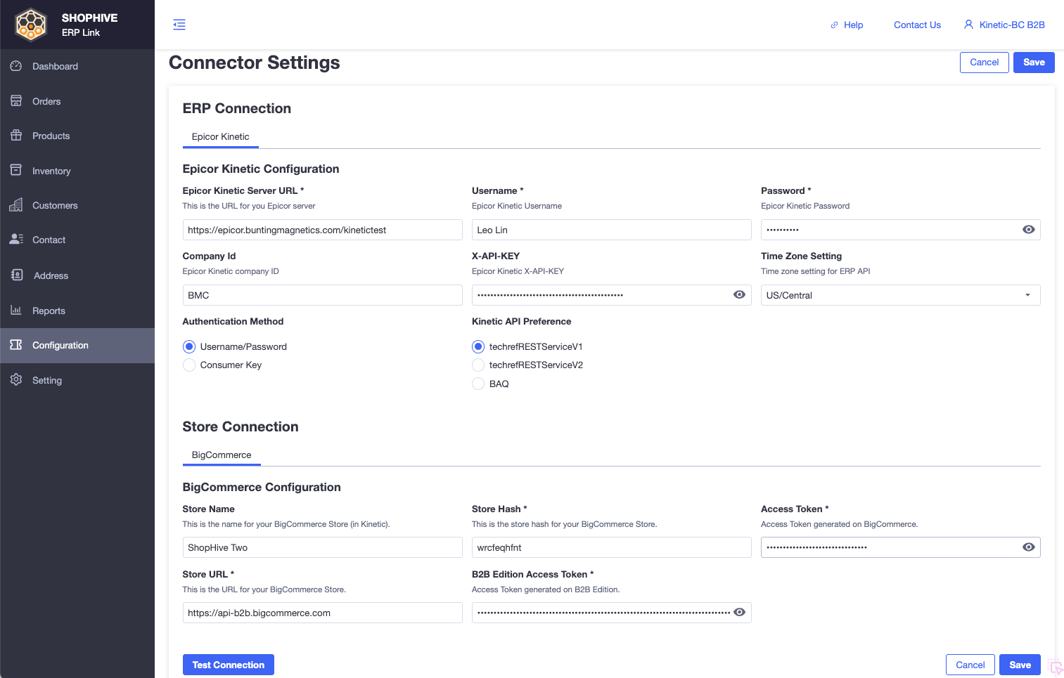Click the Reports bar chart icon
1064x678 pixels.
pyautogui.click(x=16, y=310)
